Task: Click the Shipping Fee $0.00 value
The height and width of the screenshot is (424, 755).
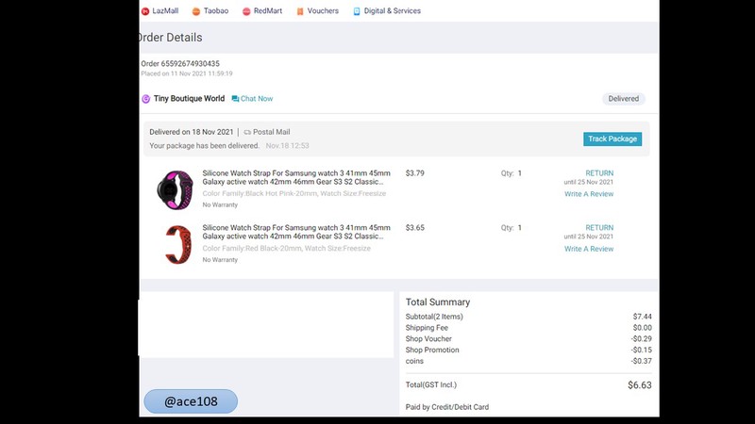Action: click(x=643, y=327)
